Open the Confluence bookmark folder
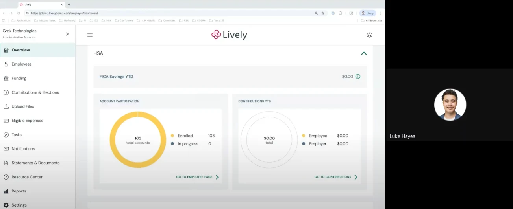The height and width of the screenshot is (209, 513). (124, 20)
